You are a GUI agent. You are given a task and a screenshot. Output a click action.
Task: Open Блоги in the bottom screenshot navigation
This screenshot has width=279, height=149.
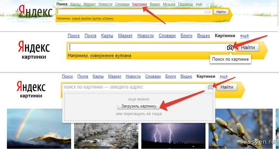(x=171, y=76)
